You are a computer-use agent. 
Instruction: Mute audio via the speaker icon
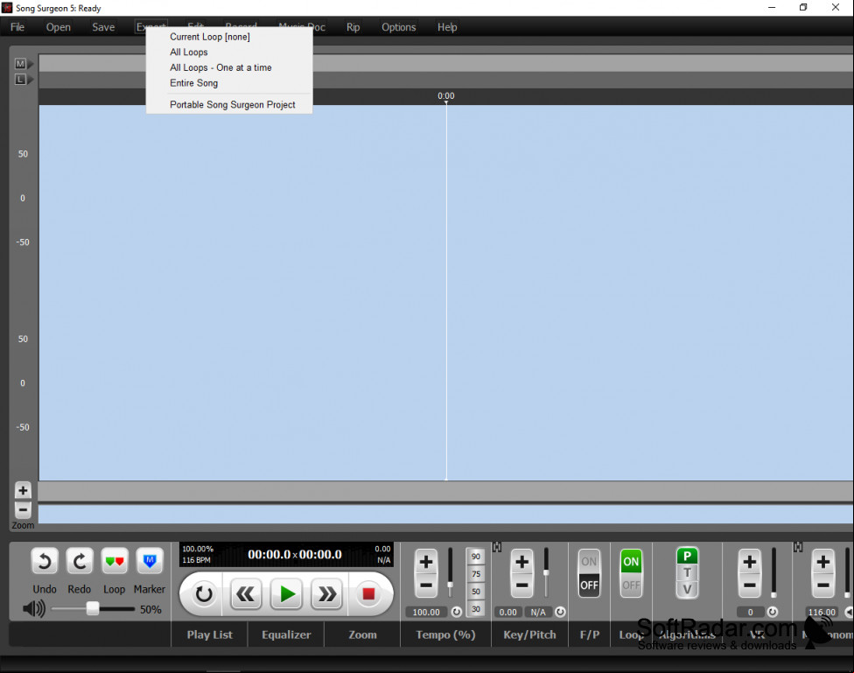click(x=34, y=609)
